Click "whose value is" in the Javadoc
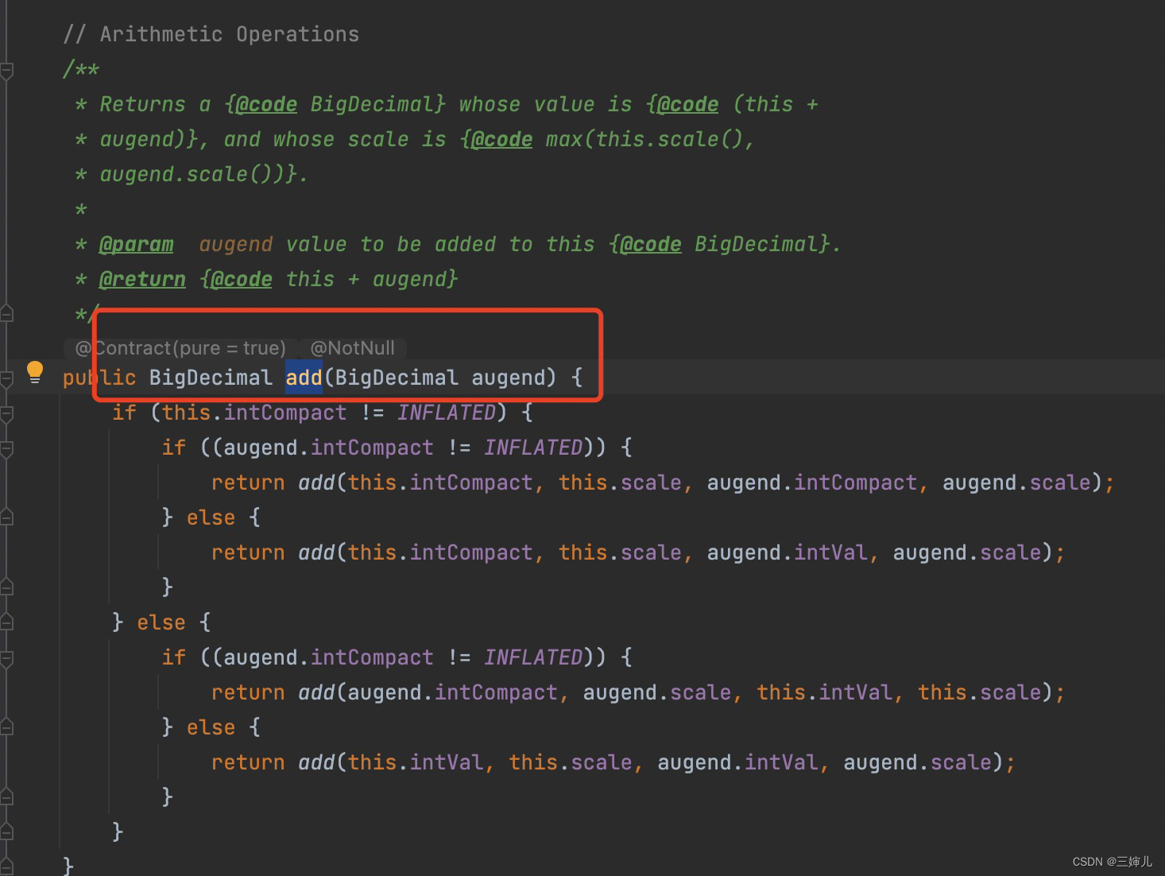This screenshot has height=876, width=1165. [545, 104]
